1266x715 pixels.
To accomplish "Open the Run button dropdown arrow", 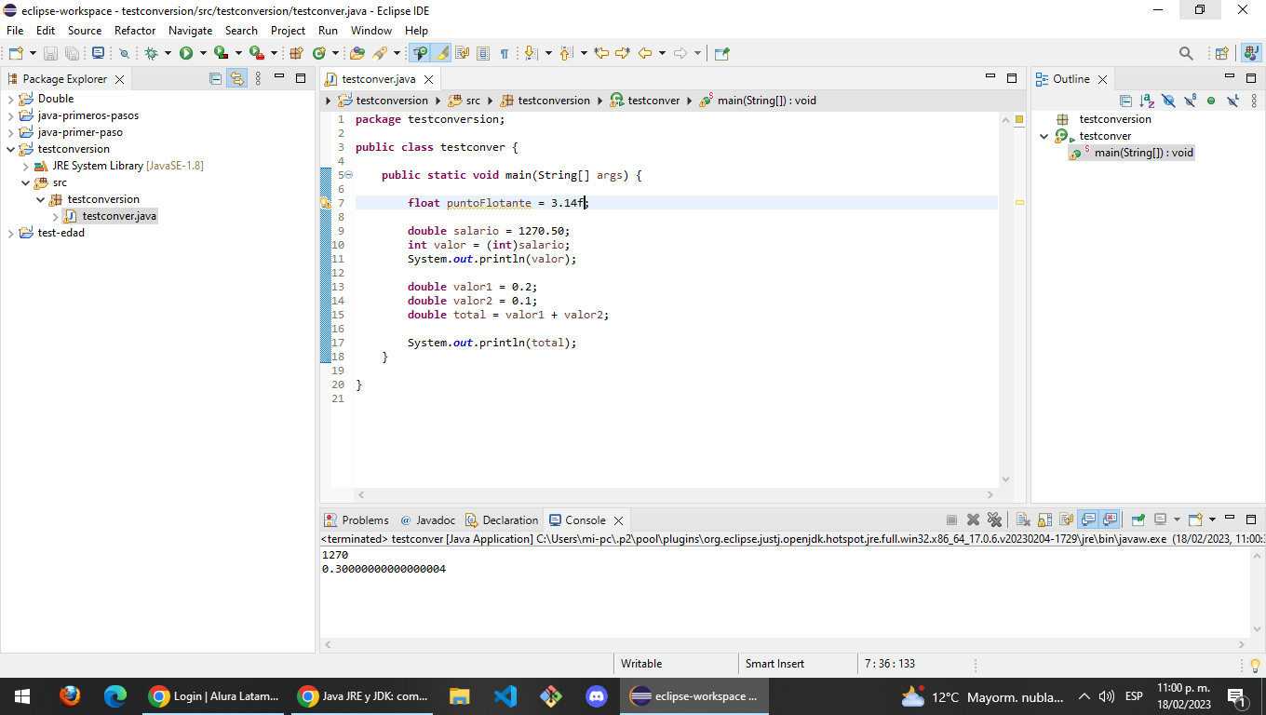I will click(x=203, y=53).
